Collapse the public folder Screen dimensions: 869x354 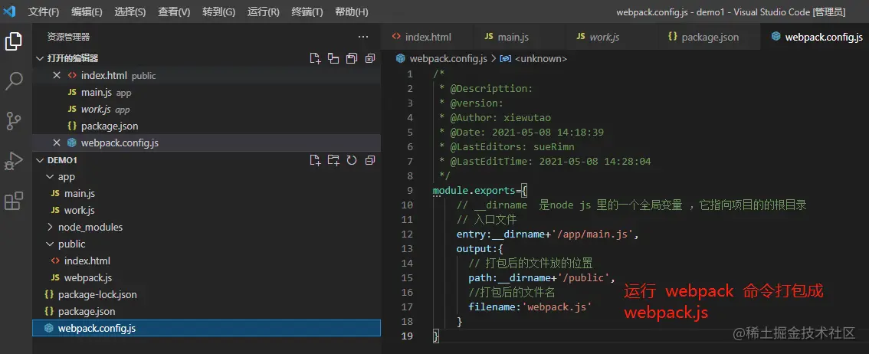coord(50,244)
